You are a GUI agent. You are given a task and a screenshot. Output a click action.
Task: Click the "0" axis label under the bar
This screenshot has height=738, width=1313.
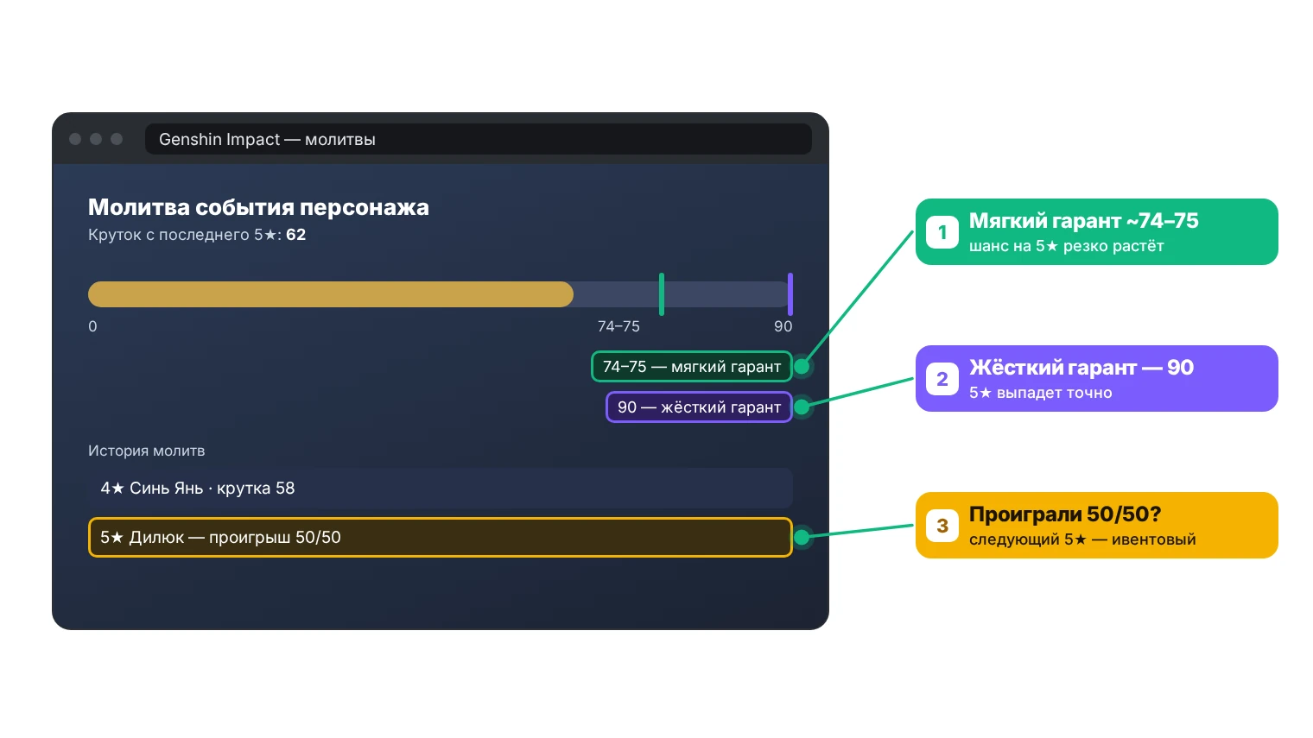92,326
